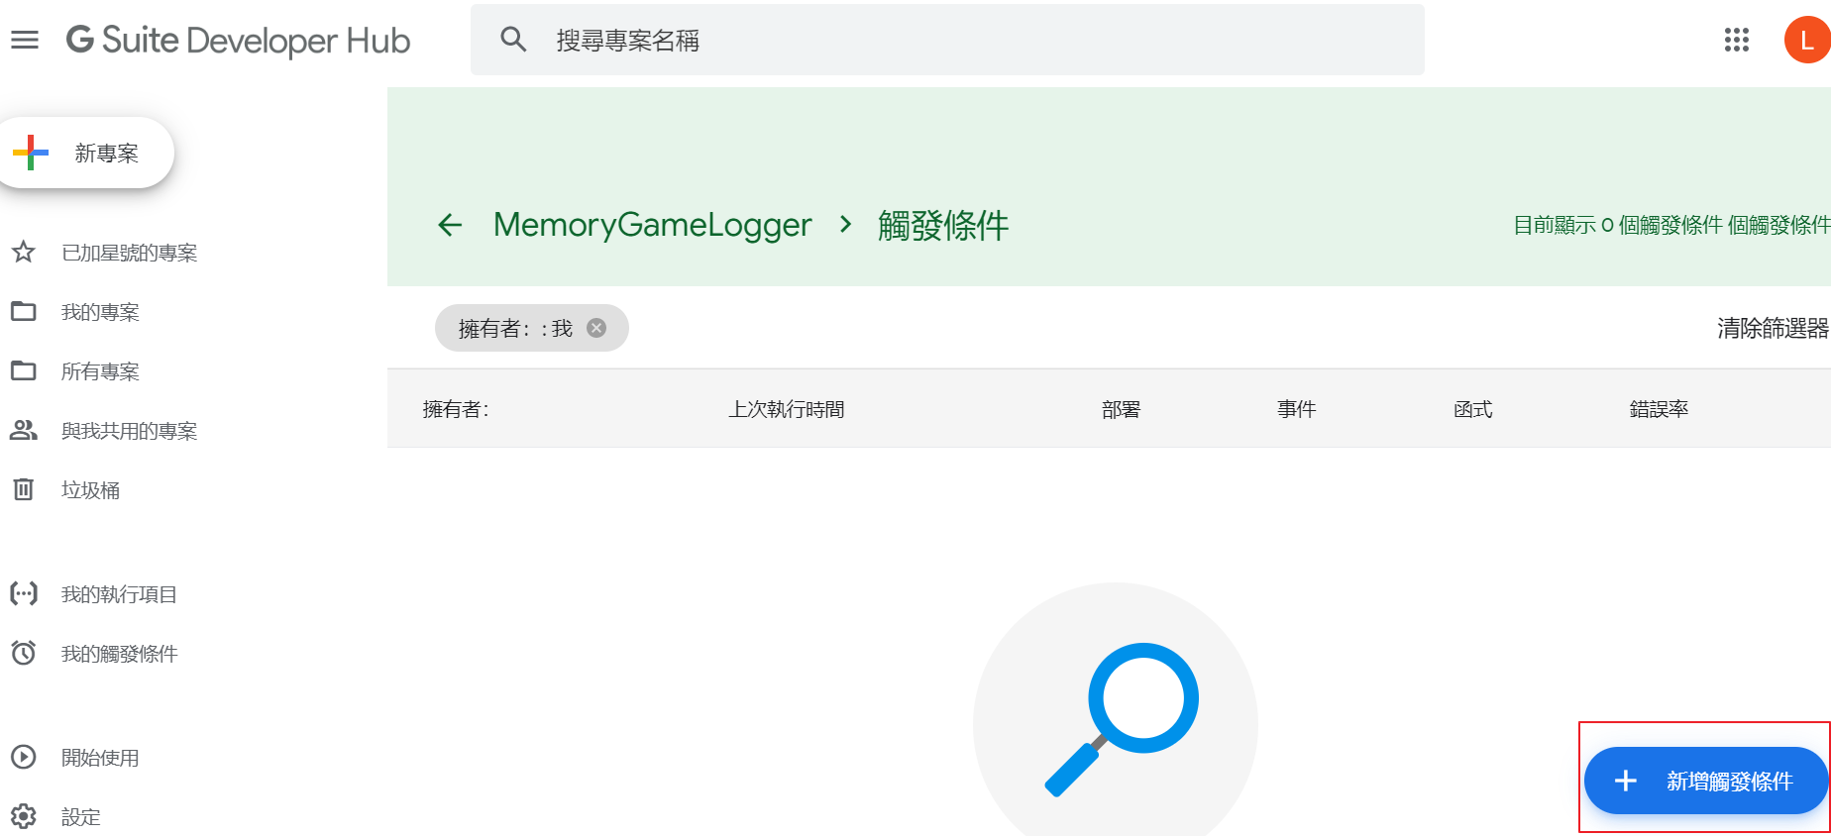Click the MemoryGameLogger breadcrumb
The width and height of the screenshot is (1831, 836).
point(653,225)
